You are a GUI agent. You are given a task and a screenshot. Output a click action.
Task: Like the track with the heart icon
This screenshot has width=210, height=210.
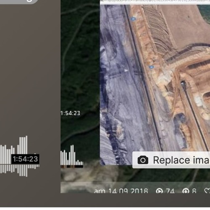207,191
